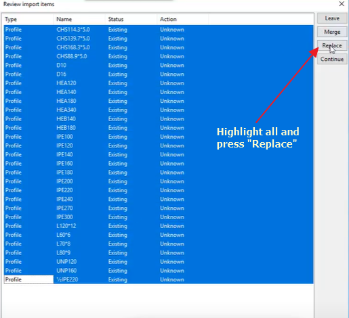349x318 pixels.
Task: Select the D10 profile row
Action: (x=159, y=66)
